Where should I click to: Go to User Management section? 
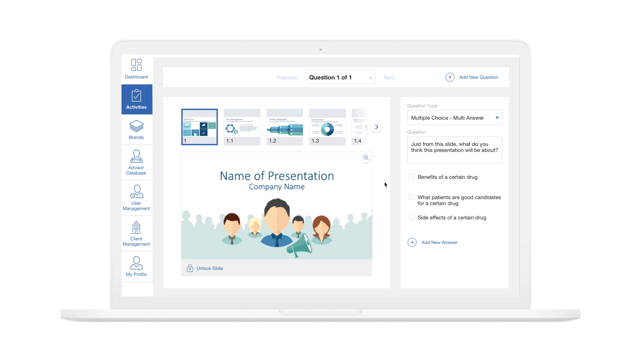[136, 198]
